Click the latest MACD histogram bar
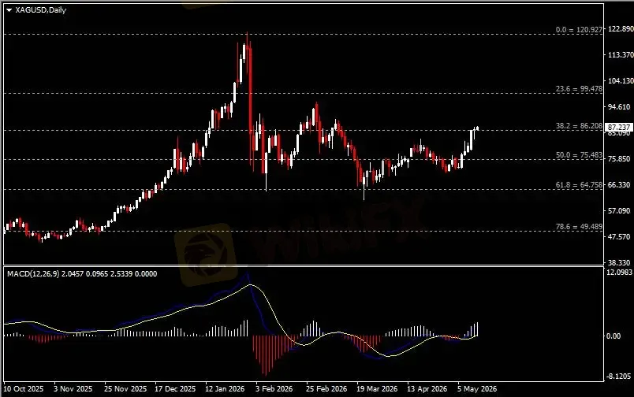 click(x=478, y=329)
